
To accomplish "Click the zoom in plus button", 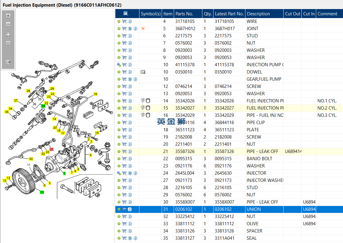I will 8,16.
